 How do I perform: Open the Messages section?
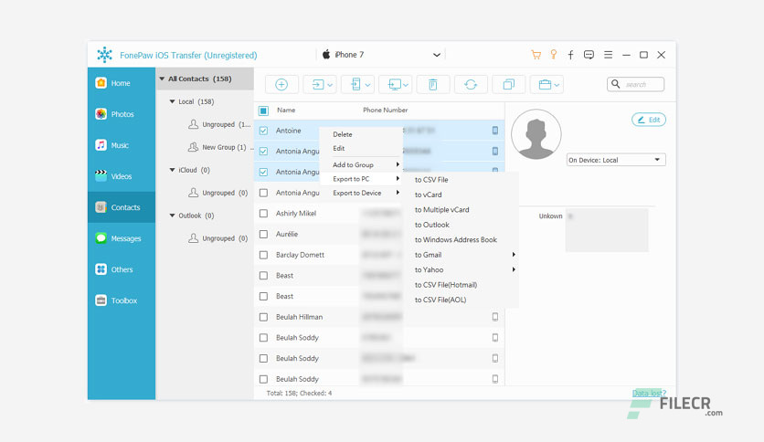click(122, 238)
